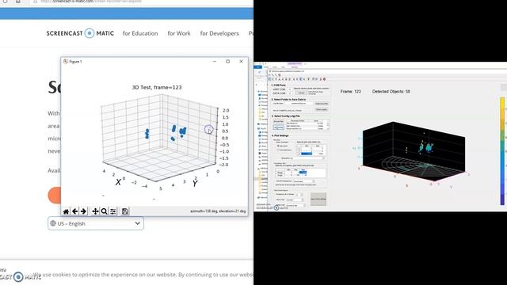
Task: Save the figure with floppy icon
Action: (125, 211)
